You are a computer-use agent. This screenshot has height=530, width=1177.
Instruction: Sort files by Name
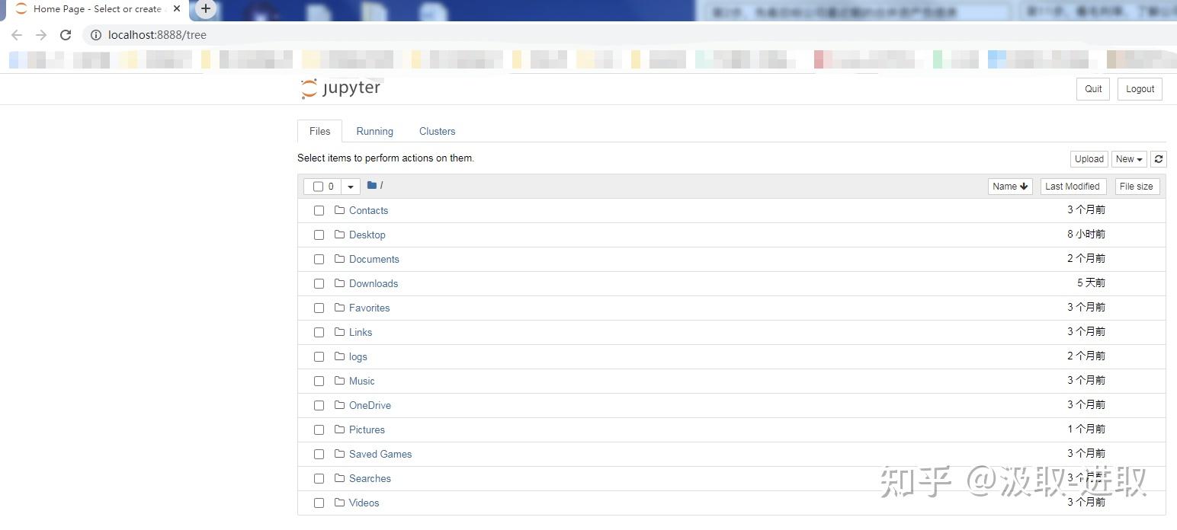click(1010, 187)
